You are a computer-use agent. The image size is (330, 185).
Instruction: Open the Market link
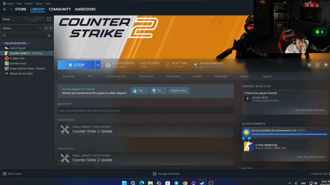(244, 76)
